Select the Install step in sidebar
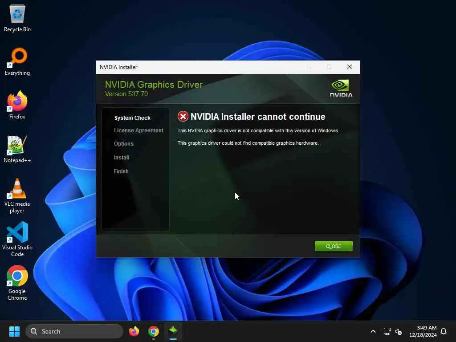456x342 pixels. 122,158
